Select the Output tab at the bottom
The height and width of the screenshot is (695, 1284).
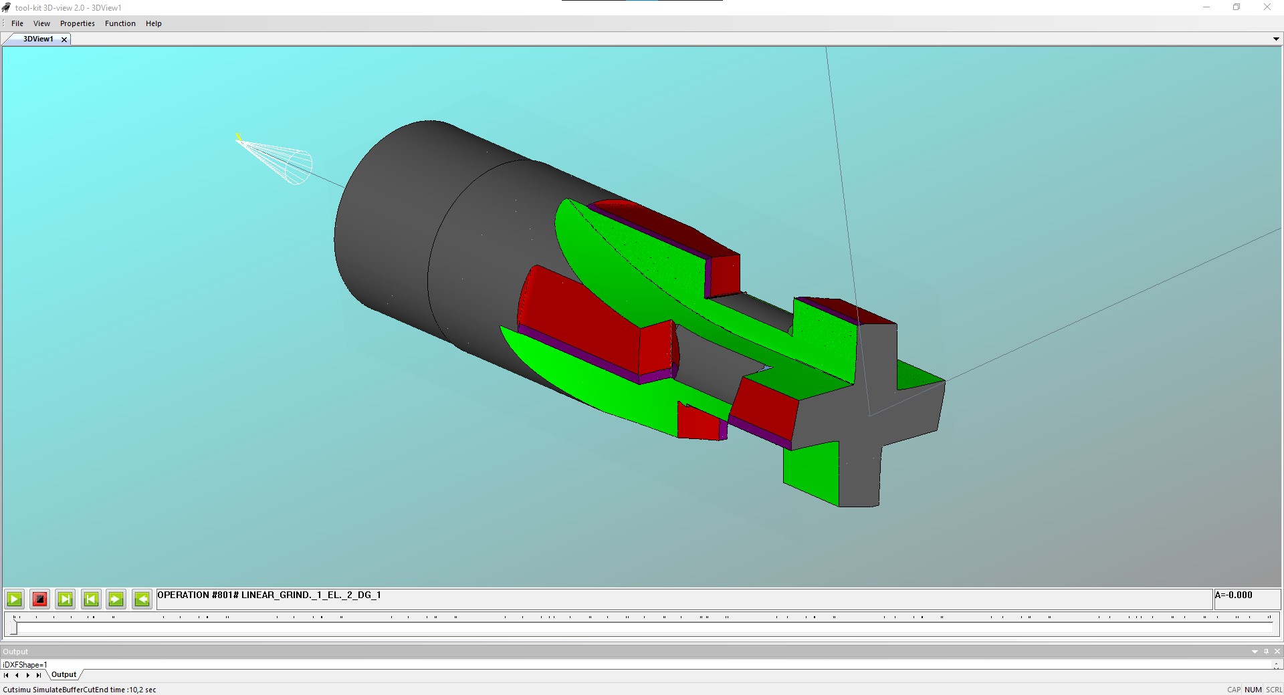pyautogui.click(x=64, y=675)
